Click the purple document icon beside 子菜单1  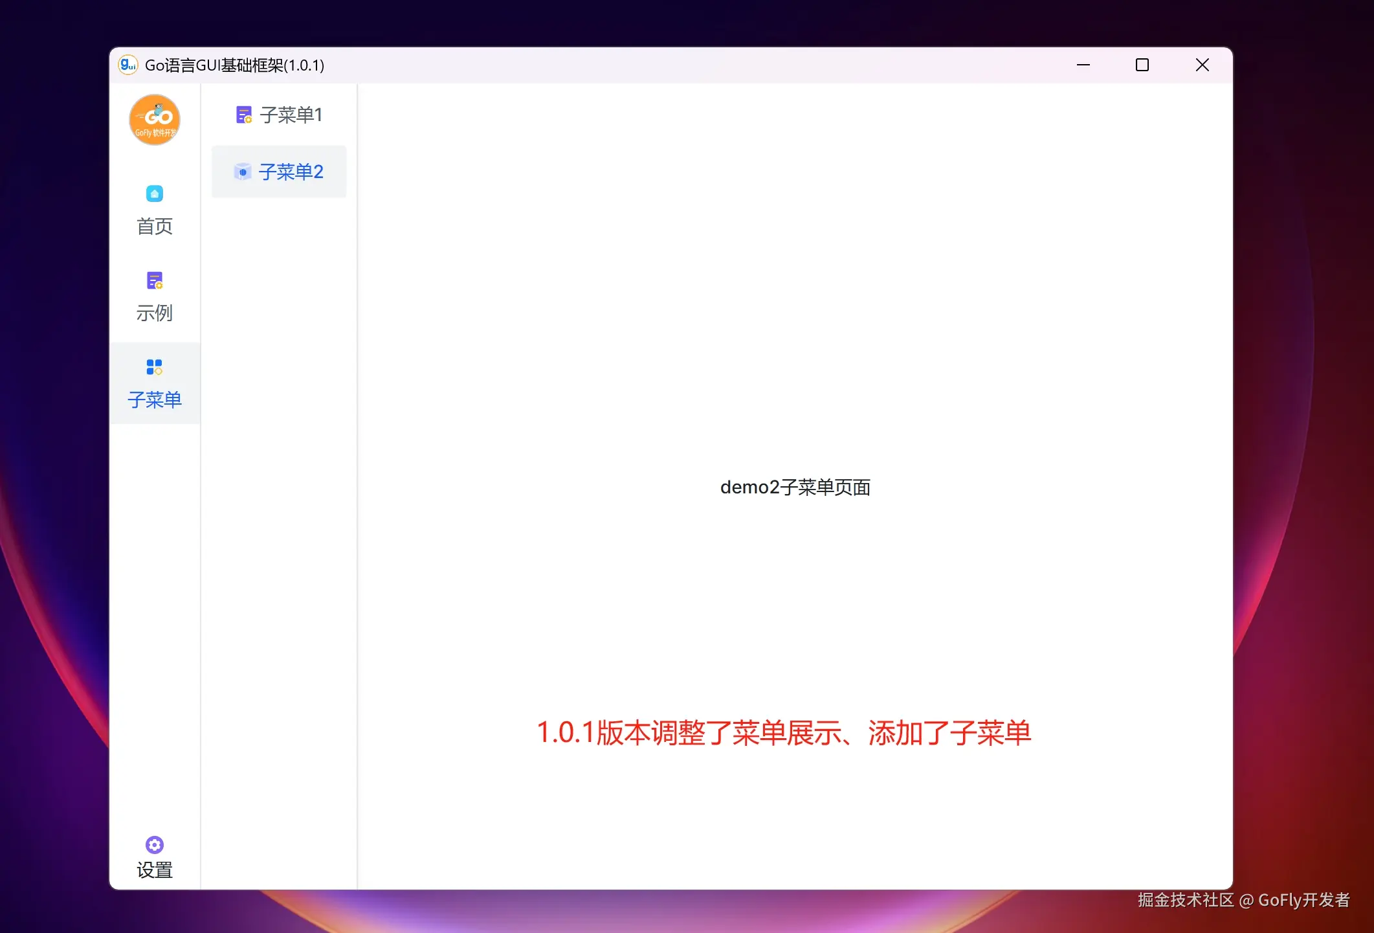[243, 115]
